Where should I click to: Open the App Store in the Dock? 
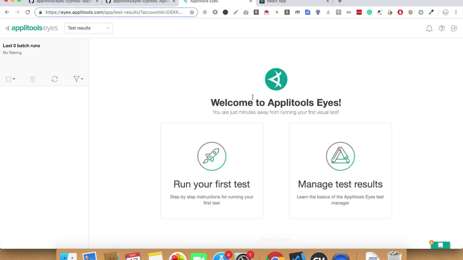221,256
